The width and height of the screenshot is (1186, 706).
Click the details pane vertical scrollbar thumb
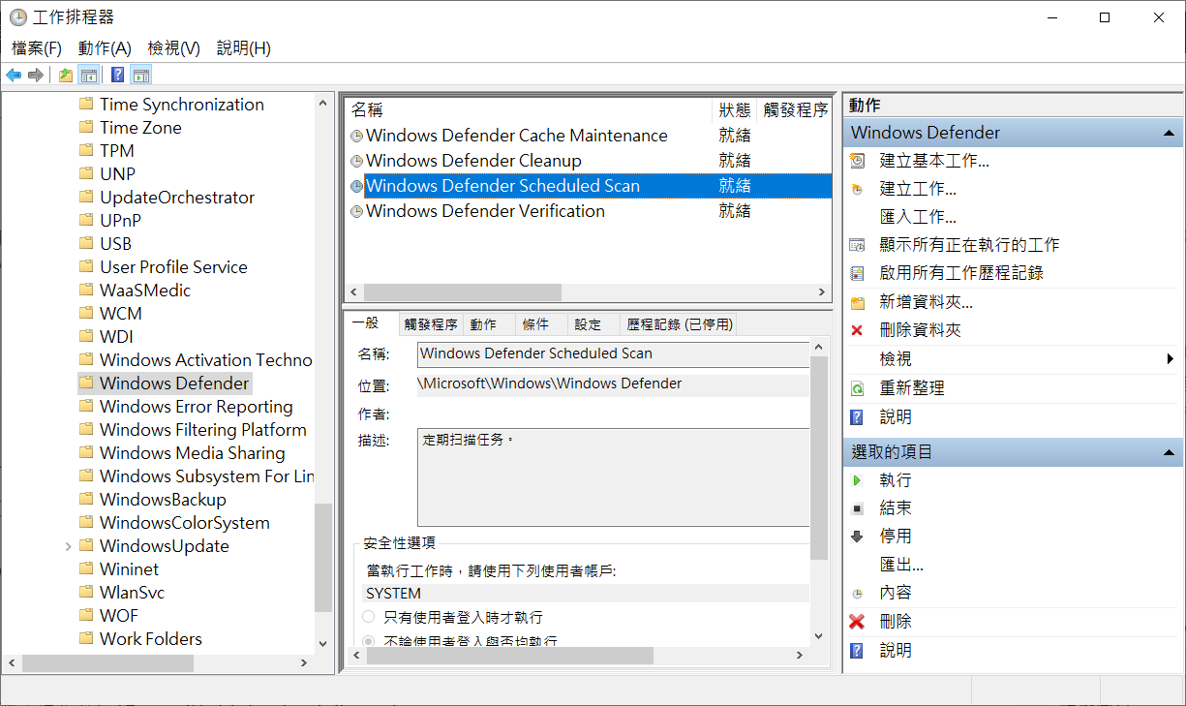tap(819, 458)
